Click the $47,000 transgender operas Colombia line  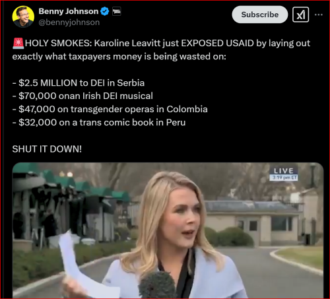click(x=110, y=109)
